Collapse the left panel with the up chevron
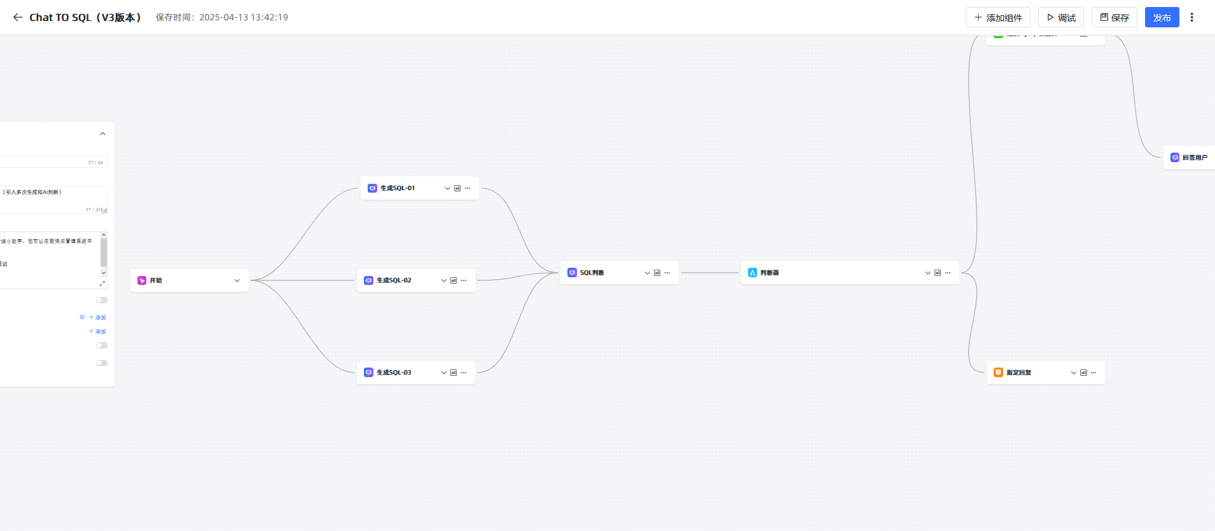 pos(102,134)
